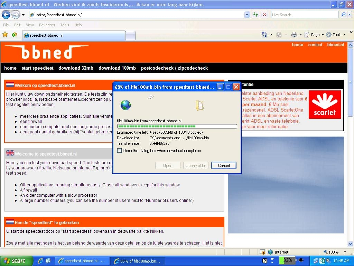Check Close this dialog box when download completes
The height and width of the screenshot is (266, 354).
pos(119,151)
